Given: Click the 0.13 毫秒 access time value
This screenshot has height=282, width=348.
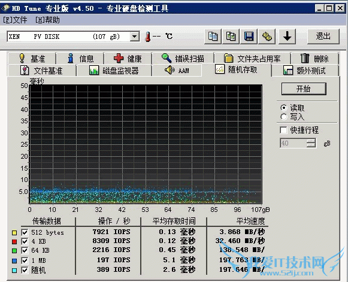Looking at the screenshot, I should (x=177, y=232).
